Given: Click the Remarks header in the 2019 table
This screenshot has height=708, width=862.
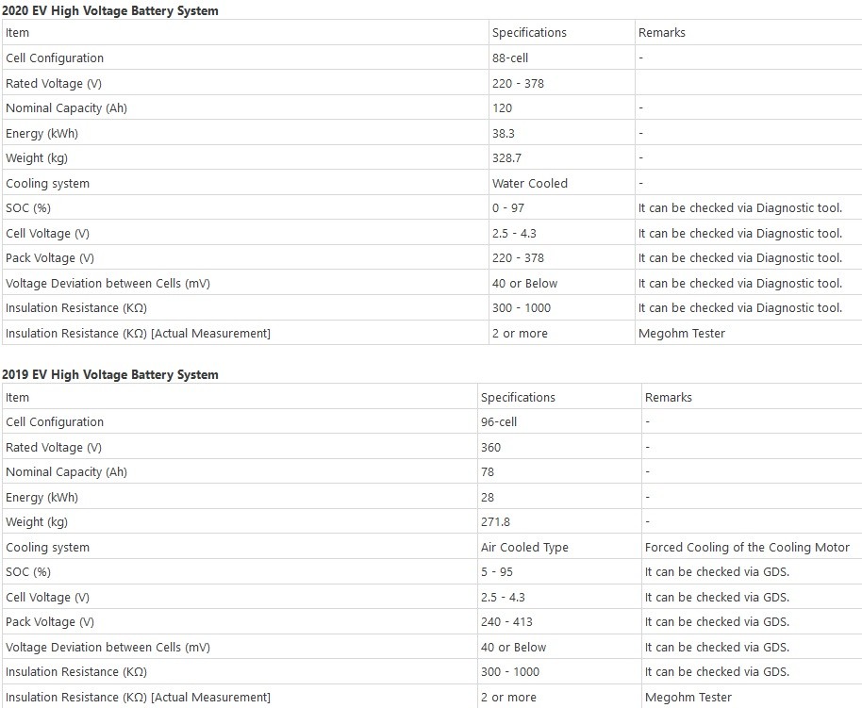Looking at the screenshot, I should pos(668,397).
